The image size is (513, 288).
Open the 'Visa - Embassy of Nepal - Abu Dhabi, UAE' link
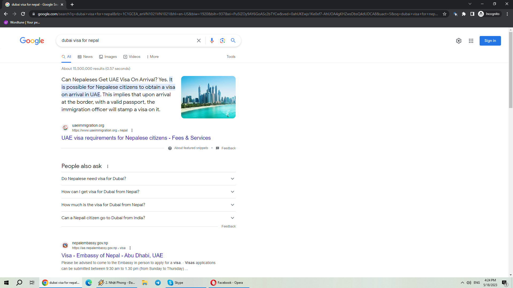[112, 255]
